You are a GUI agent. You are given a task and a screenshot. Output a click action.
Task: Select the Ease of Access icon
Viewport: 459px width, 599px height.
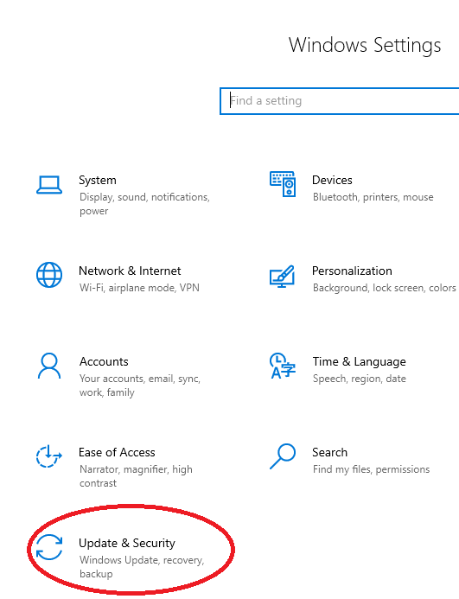(49, 456)
